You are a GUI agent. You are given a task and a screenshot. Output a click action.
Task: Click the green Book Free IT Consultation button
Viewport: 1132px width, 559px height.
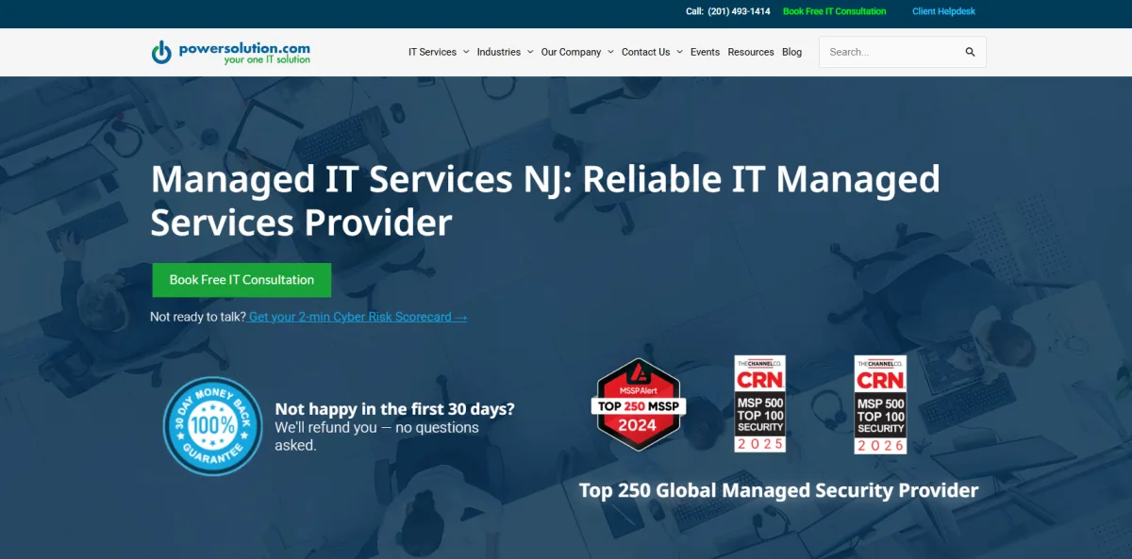pos(241,280)
